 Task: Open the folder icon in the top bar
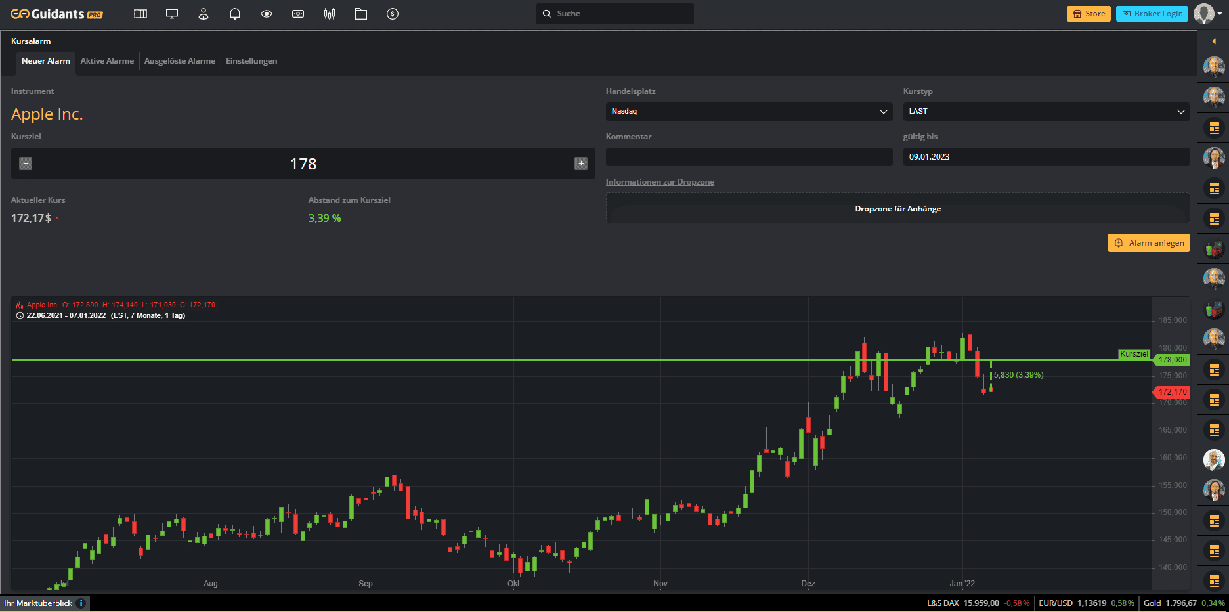[x=361, y=14]
